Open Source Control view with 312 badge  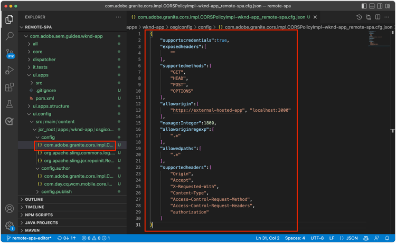coord(10,54)
